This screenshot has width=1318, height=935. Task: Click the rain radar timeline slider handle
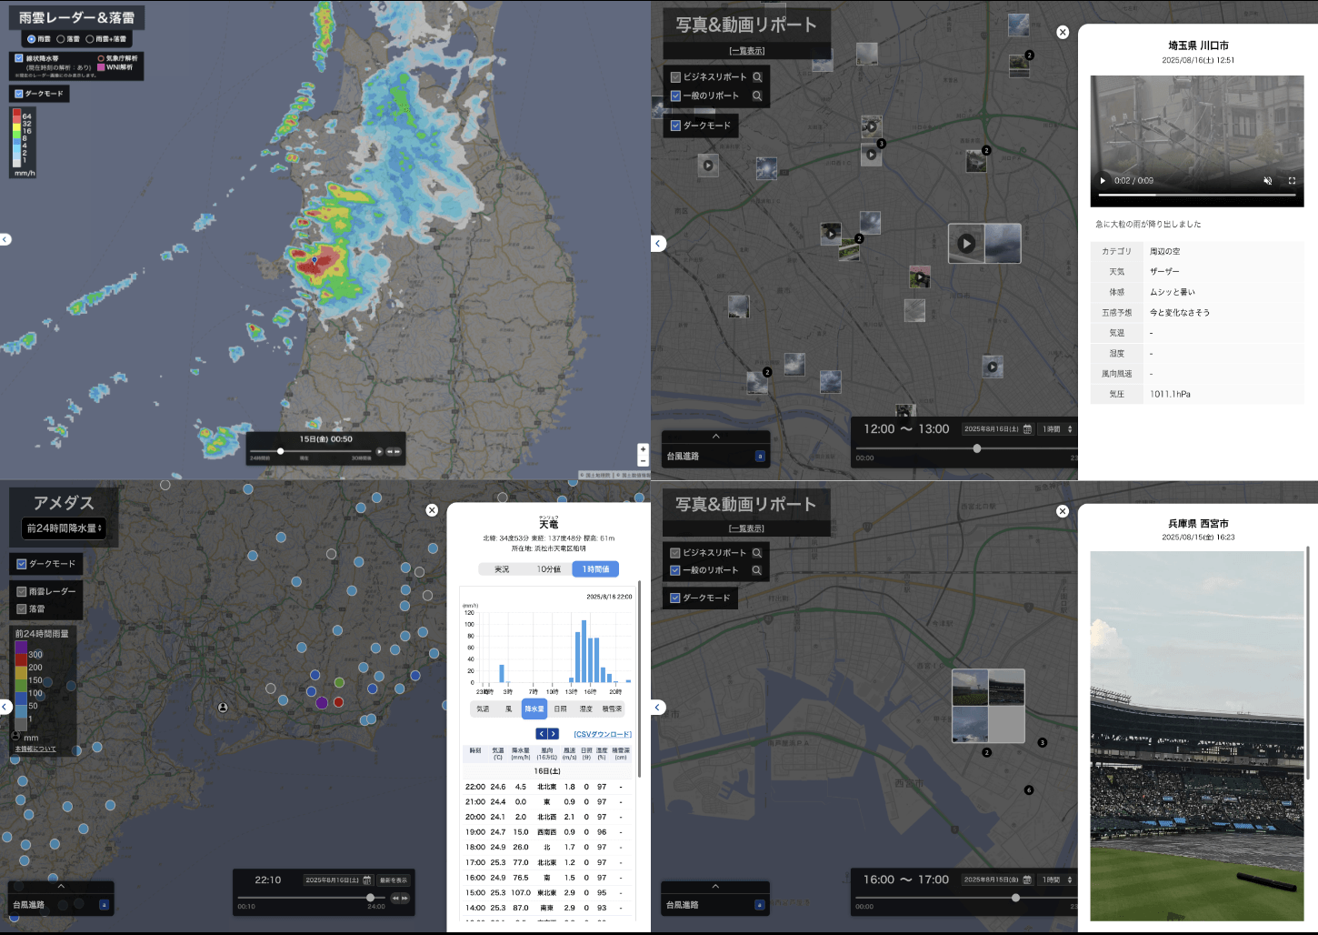click(281, 451)
